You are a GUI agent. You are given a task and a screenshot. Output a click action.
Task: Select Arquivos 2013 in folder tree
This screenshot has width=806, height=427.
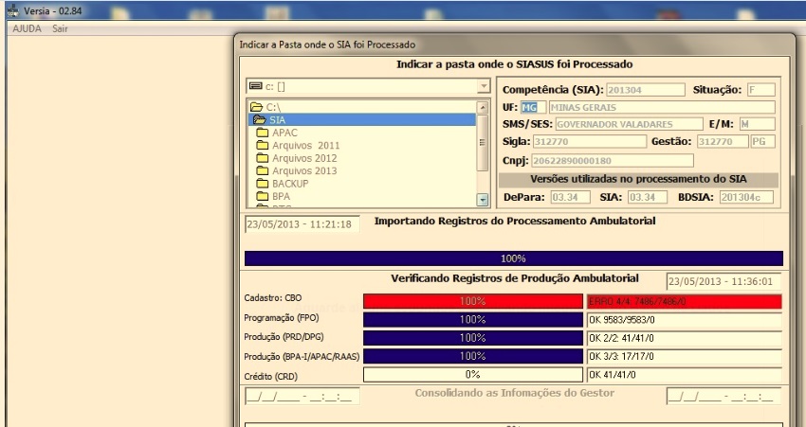pos(303,170)
